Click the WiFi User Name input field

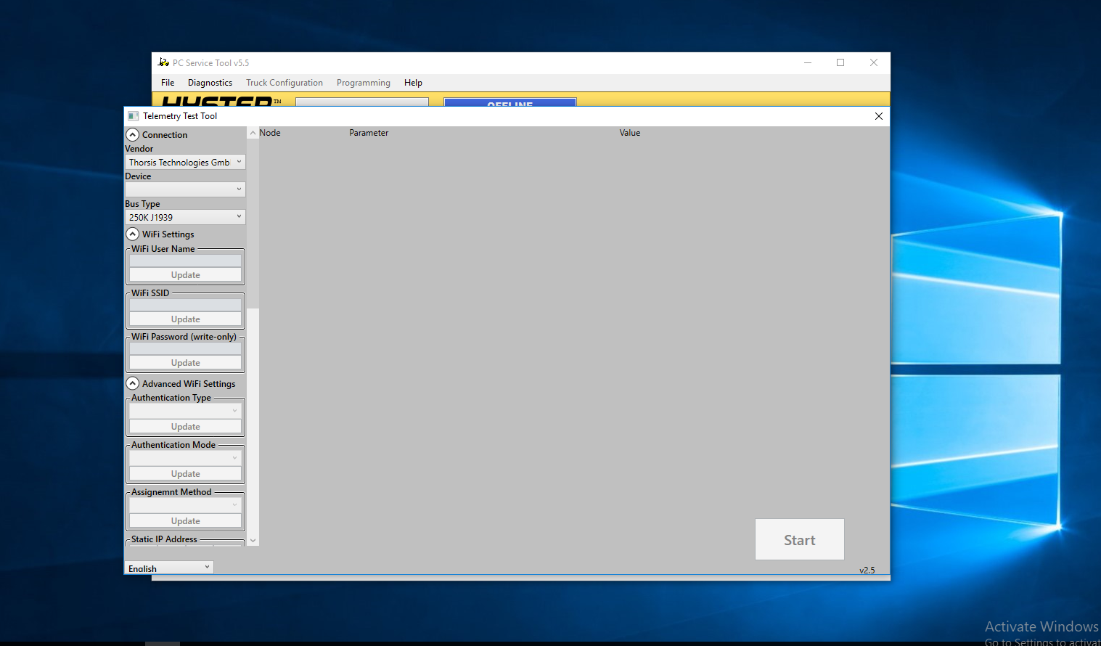[184, 260]
